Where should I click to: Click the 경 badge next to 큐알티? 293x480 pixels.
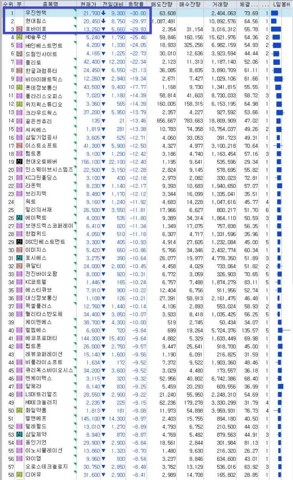point(19,266)
